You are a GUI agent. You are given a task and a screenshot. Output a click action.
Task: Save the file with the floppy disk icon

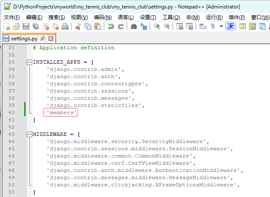point(26,27)
